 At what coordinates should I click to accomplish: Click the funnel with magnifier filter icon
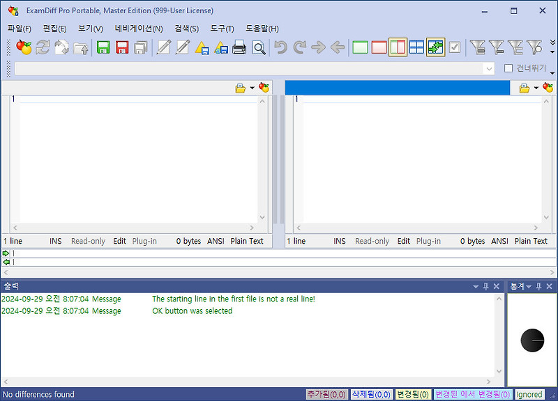coord(534,47)
